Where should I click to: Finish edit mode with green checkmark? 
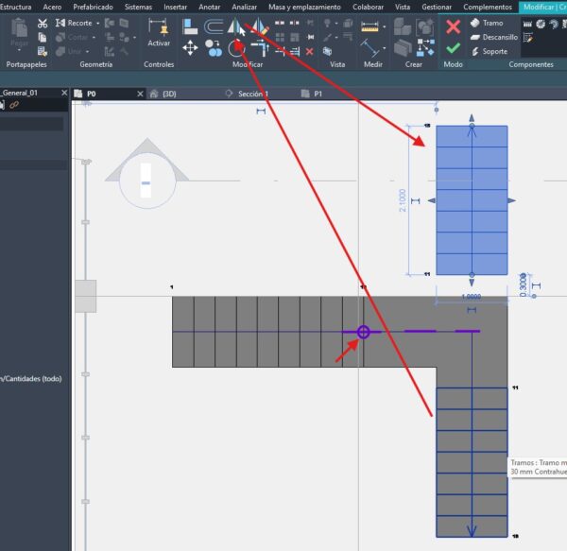tap(453, 47)
